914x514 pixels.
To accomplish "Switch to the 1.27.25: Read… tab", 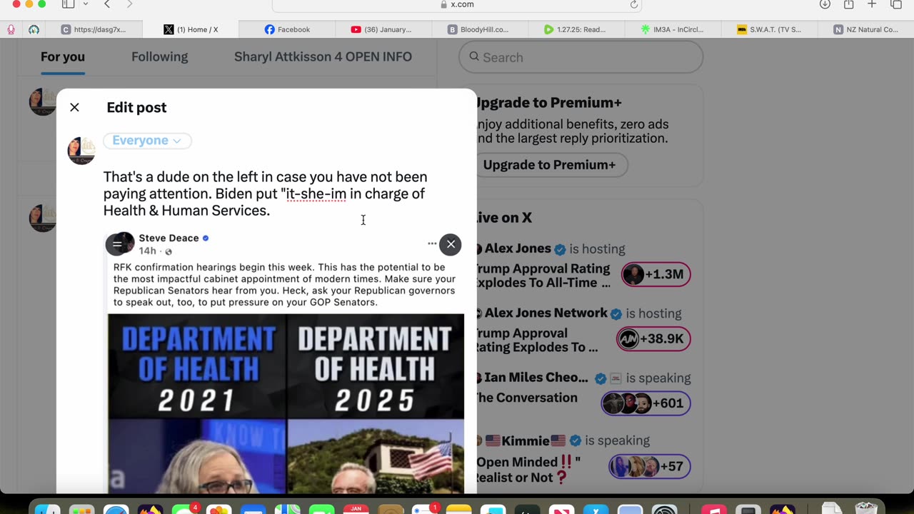I will coord(575,29).
